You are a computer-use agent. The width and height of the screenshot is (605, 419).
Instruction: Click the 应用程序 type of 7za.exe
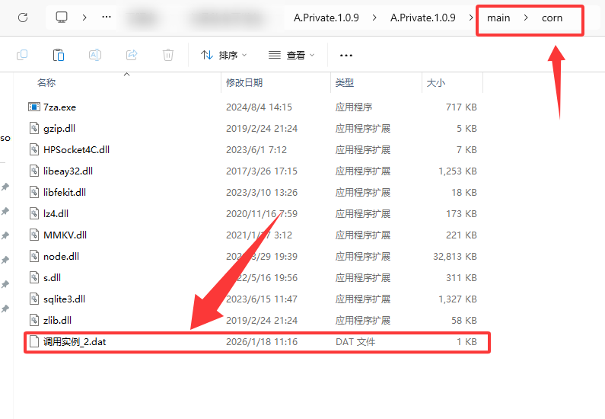[x=354, y=107]
